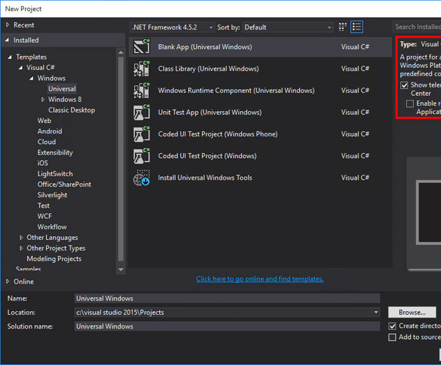The image size is (441, 365).
Task: Uncheck the Show telemetry checkbox
Action: point(404,85)
